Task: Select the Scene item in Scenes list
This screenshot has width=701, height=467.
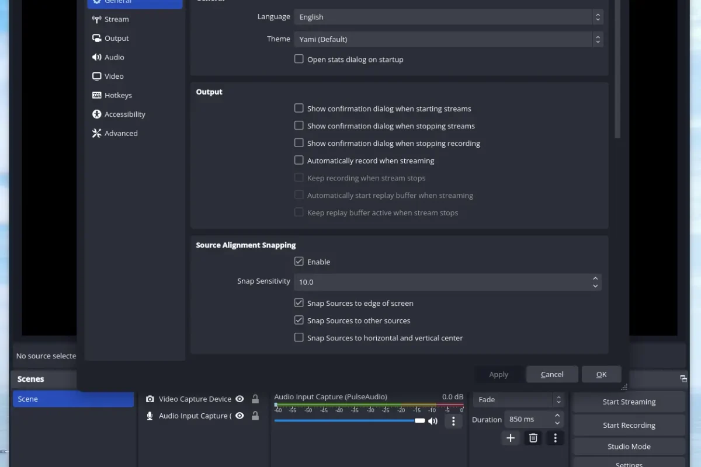Action: click(x=73, y=399)
